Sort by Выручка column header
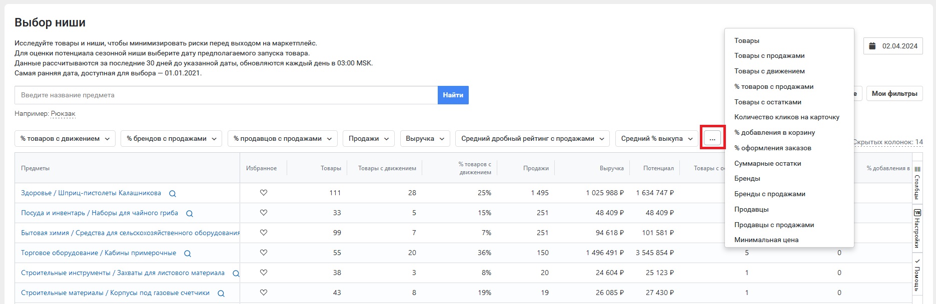Viewport: 936px width, 304px height. (x=611, y=168)
